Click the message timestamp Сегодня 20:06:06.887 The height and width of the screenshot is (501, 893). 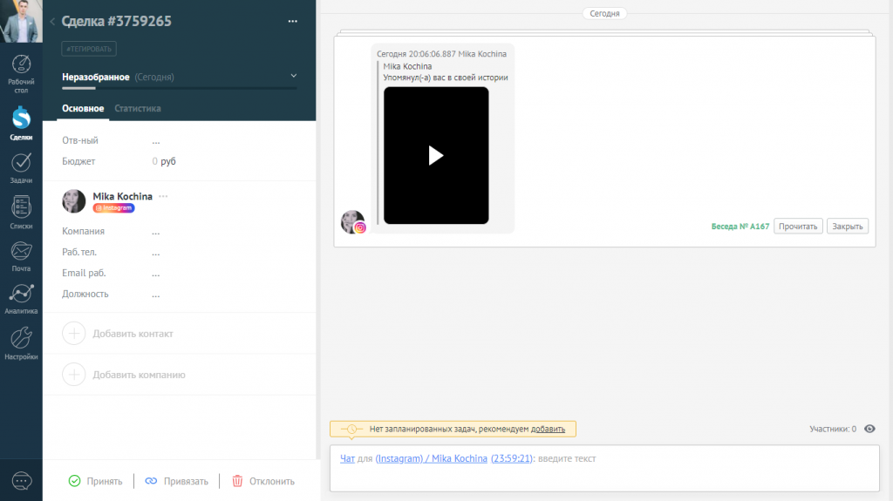416,54
